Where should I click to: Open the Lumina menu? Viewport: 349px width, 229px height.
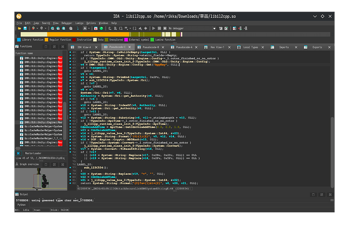79,23
